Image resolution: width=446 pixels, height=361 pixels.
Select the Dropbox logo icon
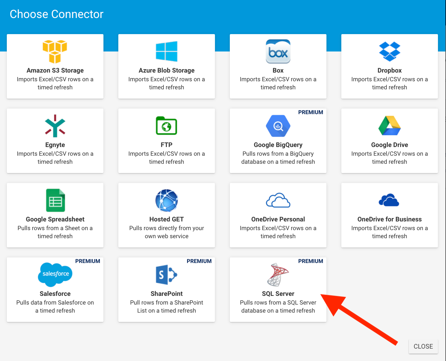coord(390,51)
